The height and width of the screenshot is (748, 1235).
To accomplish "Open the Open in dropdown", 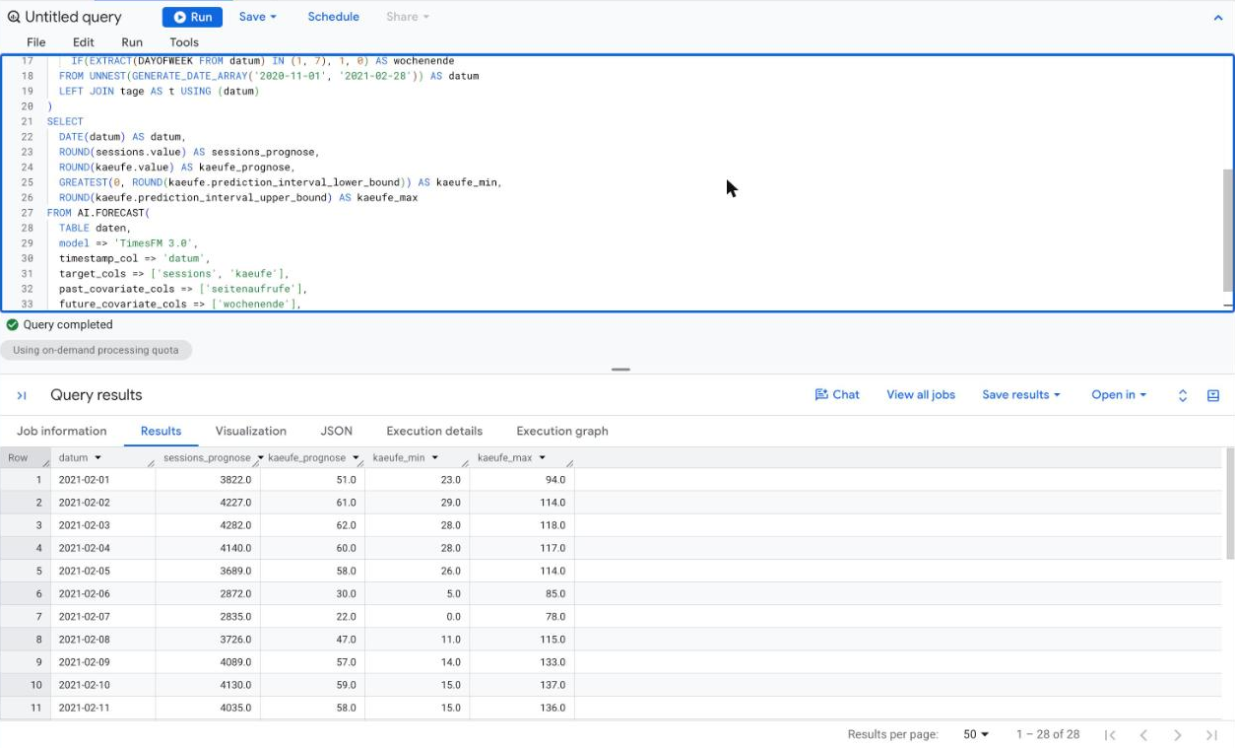I will [1119, 394].
